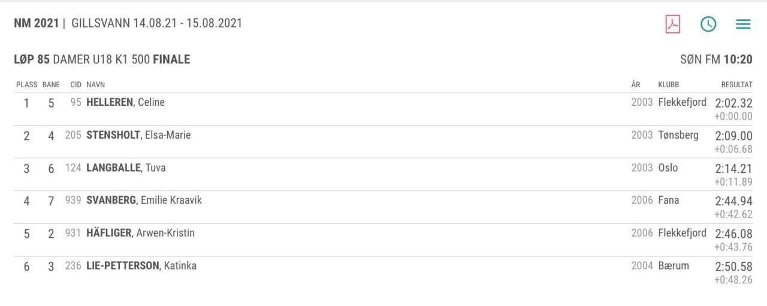Open HÄFLIGER, Arwen-Kristin entry

[140, 233]
